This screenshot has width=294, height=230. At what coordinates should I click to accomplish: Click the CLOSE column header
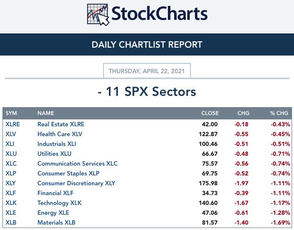coord(210,113)
